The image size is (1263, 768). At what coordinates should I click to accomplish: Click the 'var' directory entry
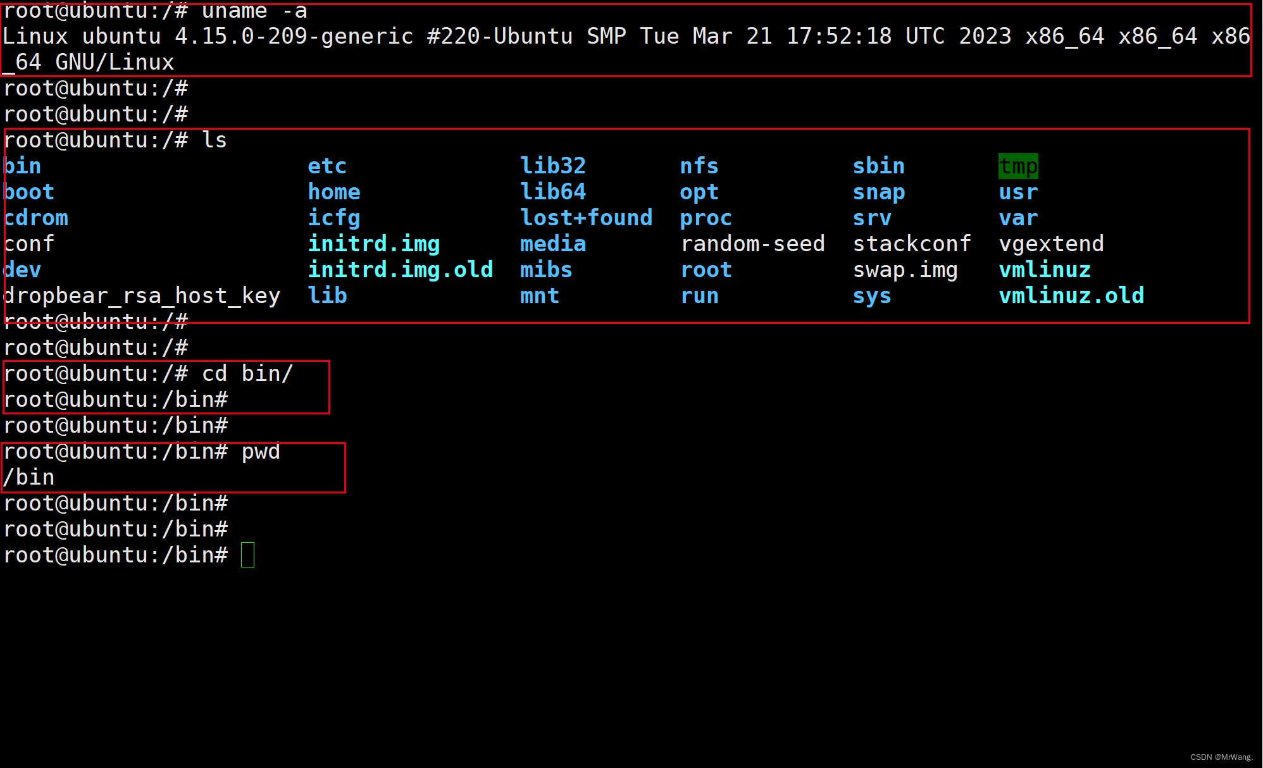click(x=1018, y=218)
